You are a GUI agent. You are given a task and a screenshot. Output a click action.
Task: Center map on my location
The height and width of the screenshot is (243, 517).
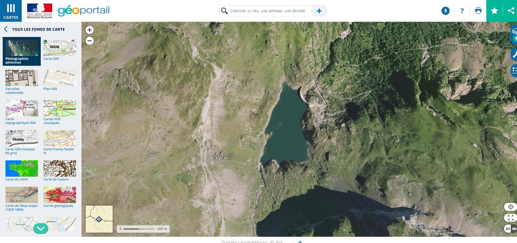(x=510, y=207)
